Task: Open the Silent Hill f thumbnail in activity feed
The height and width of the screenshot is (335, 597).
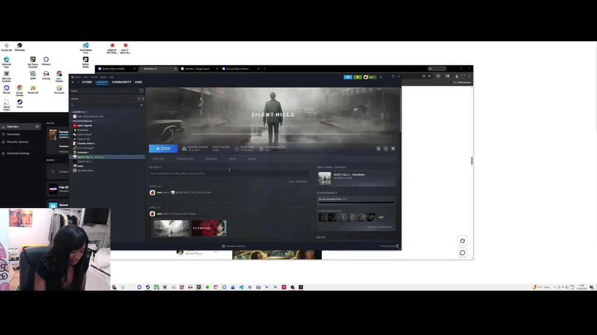Action: point(209,228)
